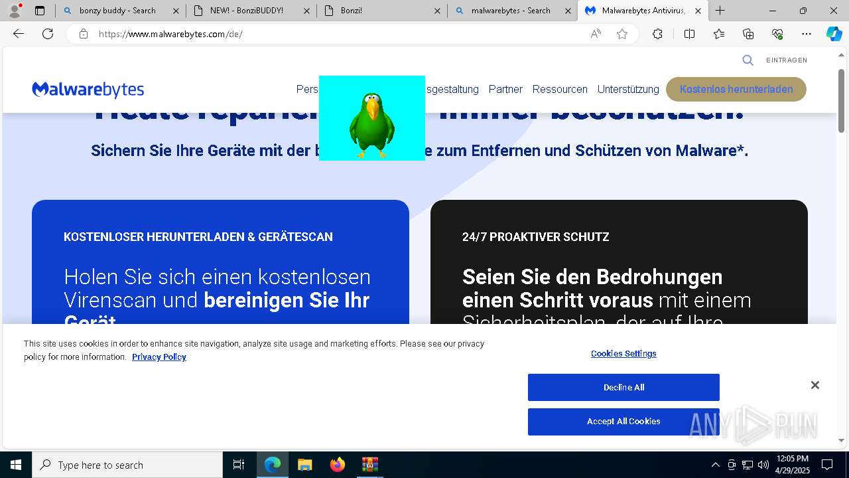Show hidden system tray icons

[715, 465]
